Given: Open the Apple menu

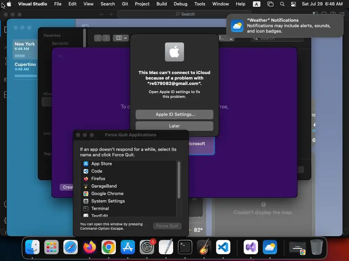Looking at the screenshot, I should coord(9,4).
